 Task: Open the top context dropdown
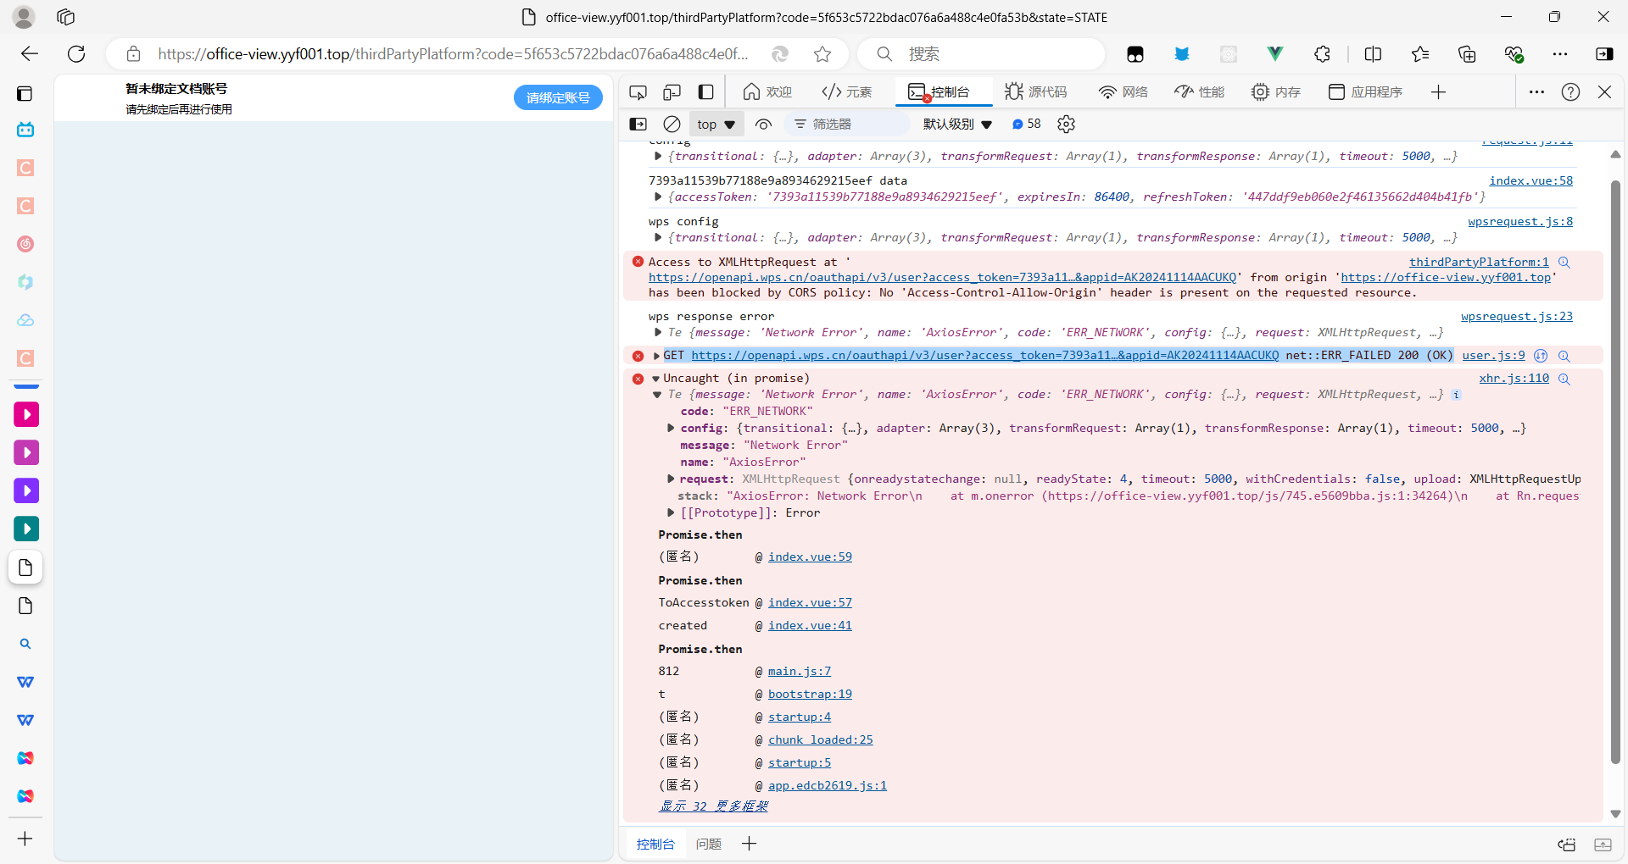click(716, 125)
